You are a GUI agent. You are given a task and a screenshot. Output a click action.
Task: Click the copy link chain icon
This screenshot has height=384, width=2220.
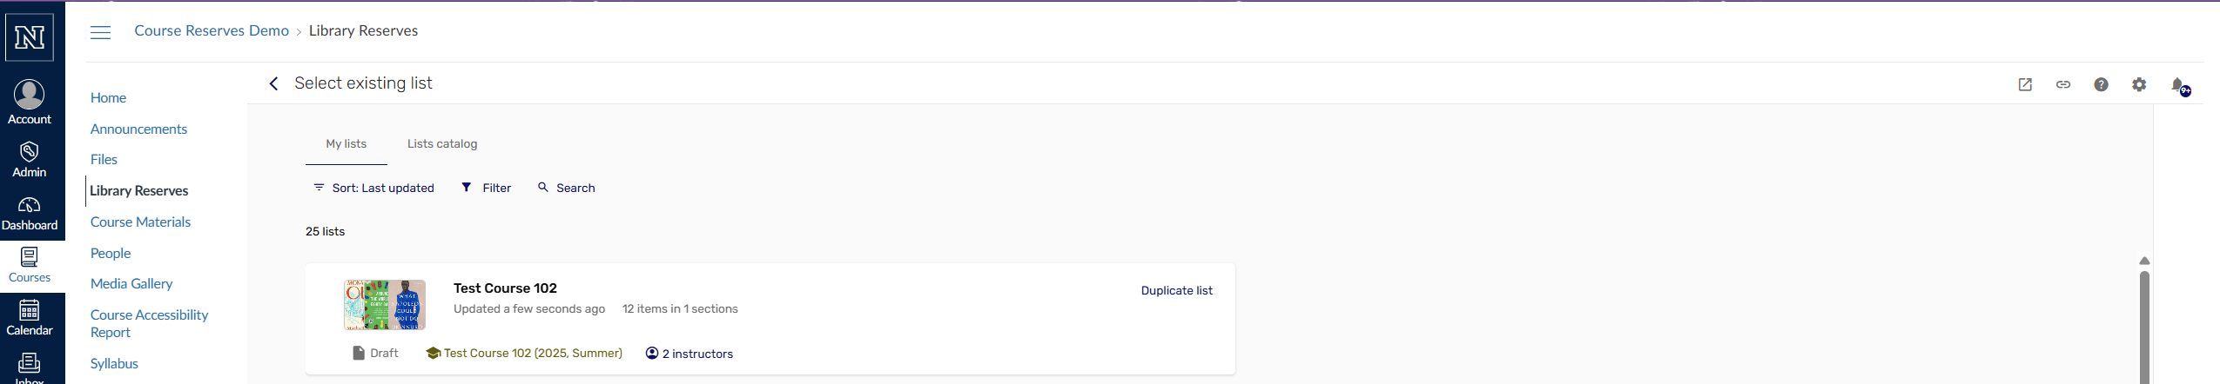point(2063,84)
